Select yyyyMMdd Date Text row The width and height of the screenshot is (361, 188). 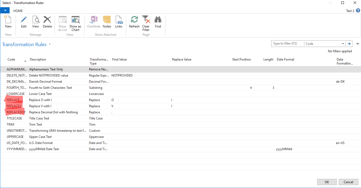[x=180, y=149]
